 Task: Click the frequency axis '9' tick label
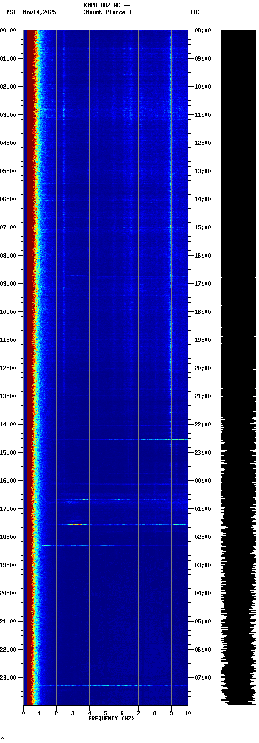click(171, 713)
